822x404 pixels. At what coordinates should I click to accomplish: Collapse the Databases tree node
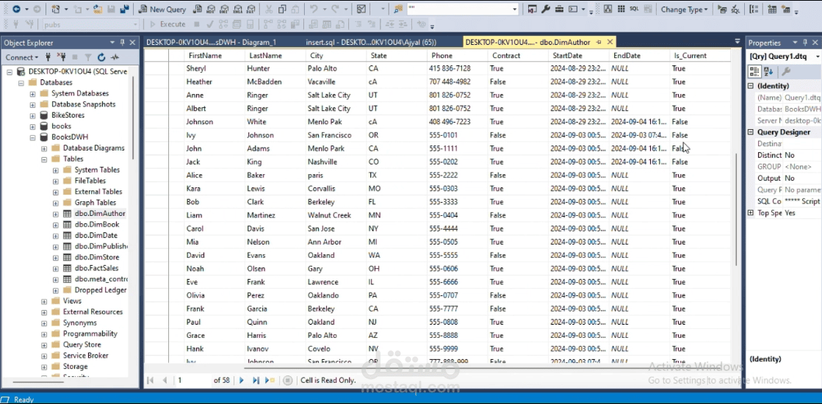click(21, 82)
